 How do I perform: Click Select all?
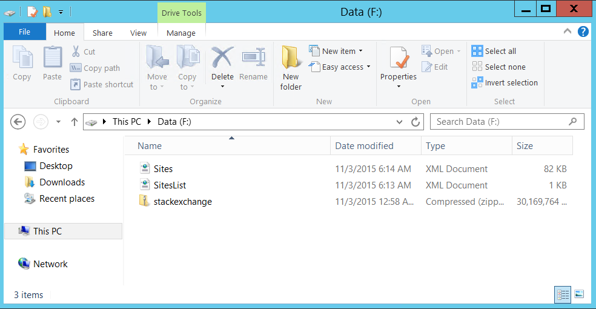494,51
